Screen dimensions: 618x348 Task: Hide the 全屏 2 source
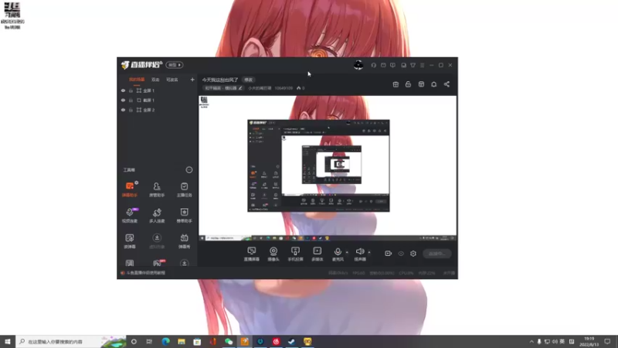123,110
